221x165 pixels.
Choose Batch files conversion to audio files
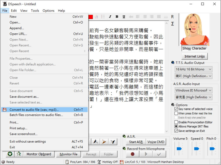click(x=44, y=115)
